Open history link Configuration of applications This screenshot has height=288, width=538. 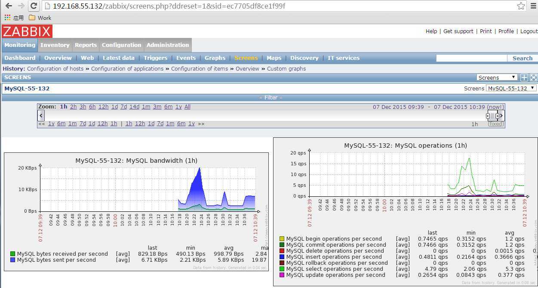(x=127, y=68)
